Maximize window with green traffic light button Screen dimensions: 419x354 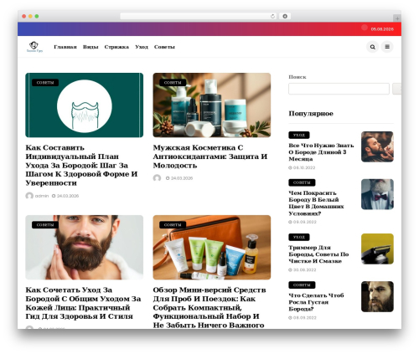(37, 16)
